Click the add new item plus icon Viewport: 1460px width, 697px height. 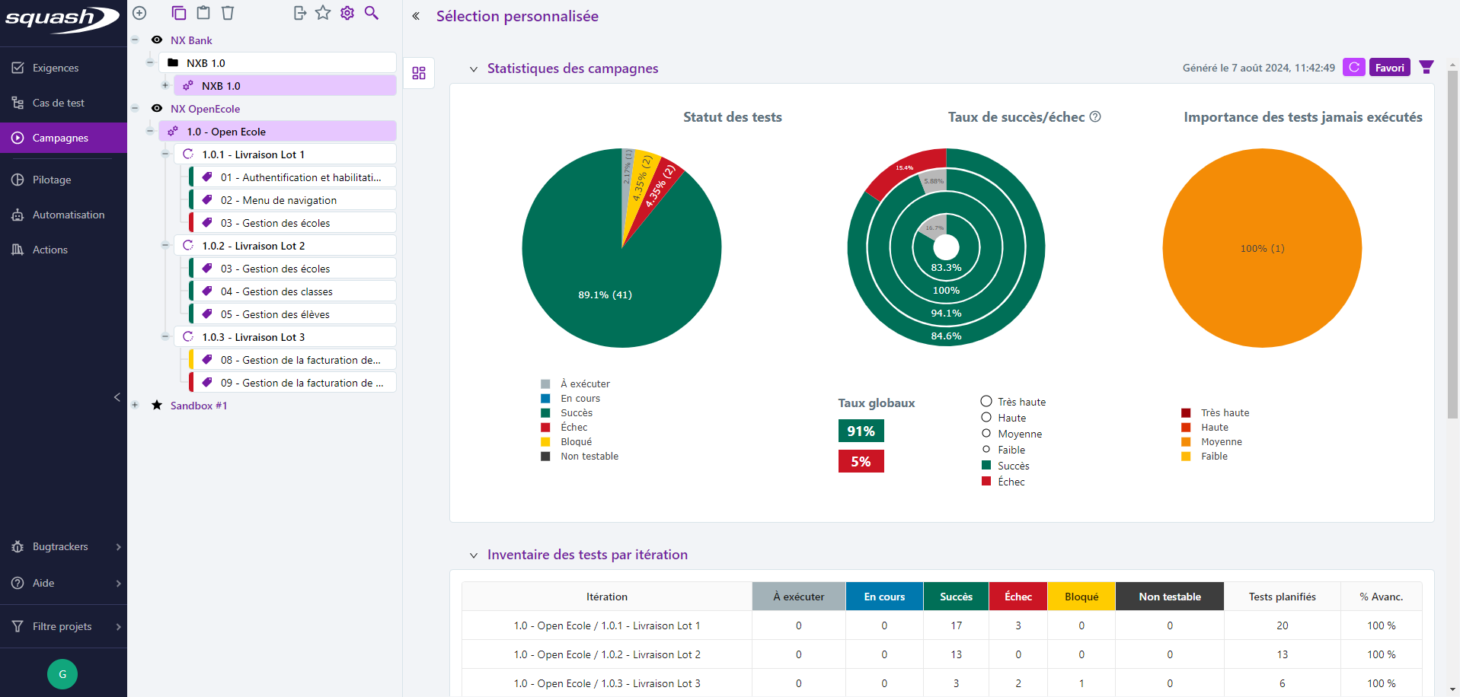click(x=139, y=13)
